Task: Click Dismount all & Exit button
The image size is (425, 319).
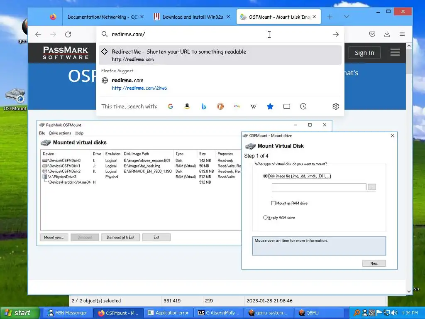Action: (x=120, y=237)
